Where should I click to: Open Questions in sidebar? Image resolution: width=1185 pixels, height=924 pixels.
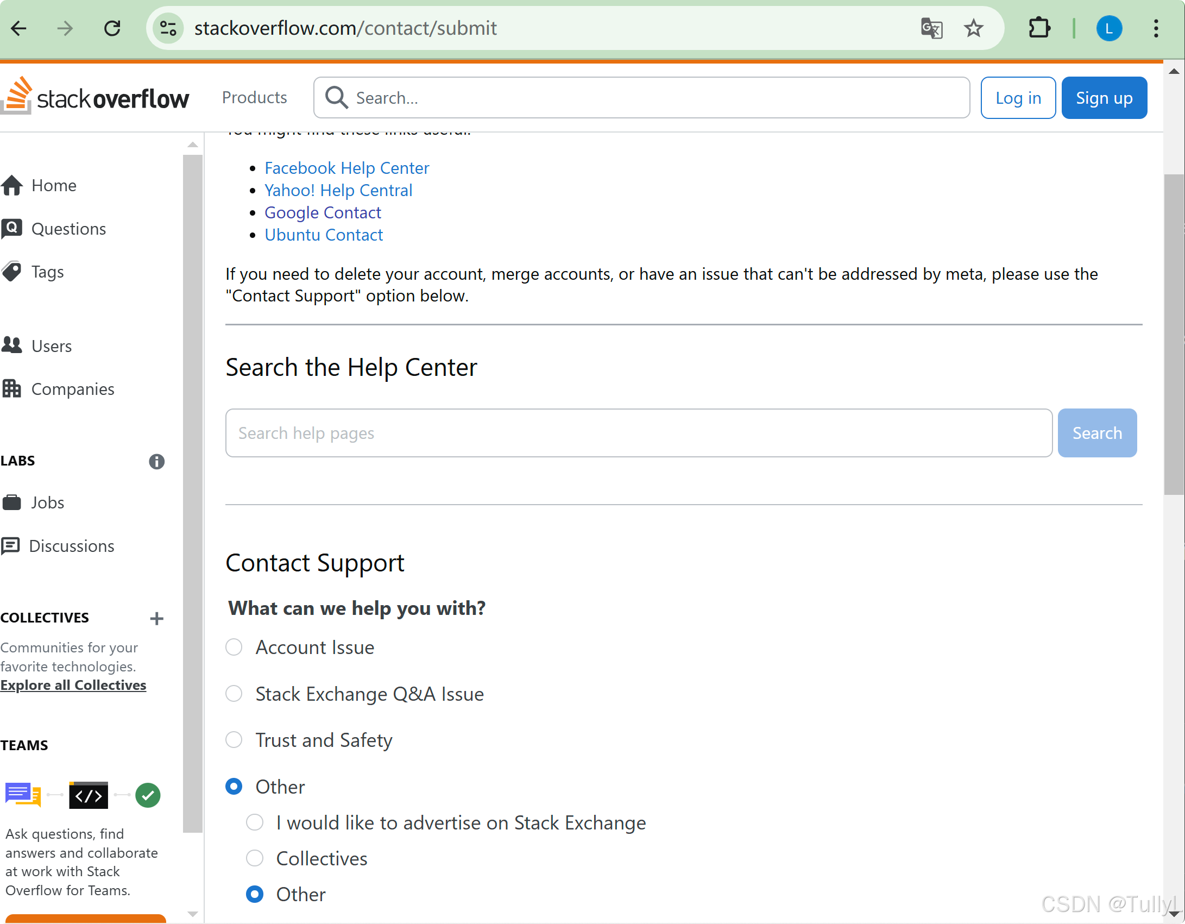point(68,229)
